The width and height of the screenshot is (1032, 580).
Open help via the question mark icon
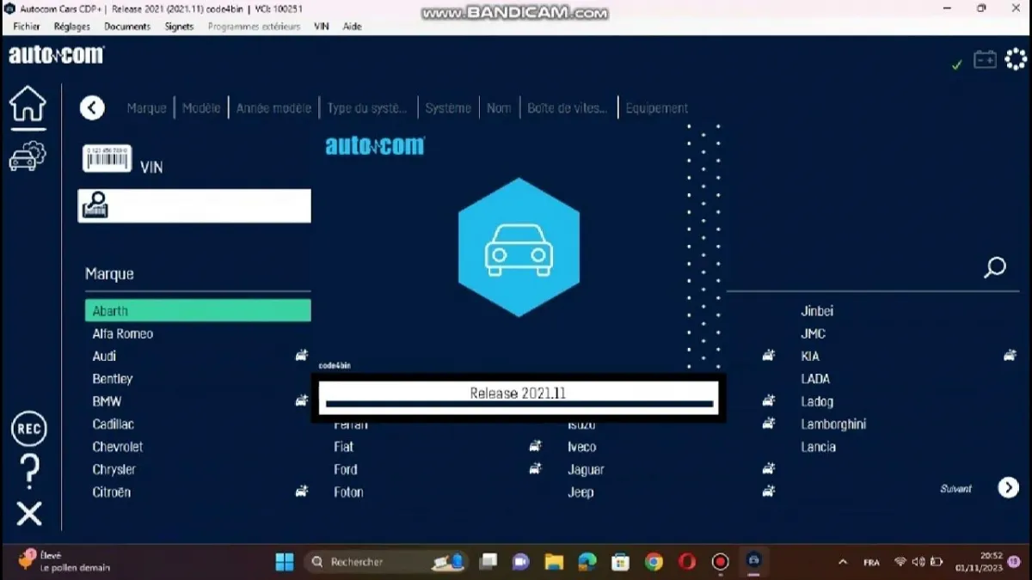point(29,471)
